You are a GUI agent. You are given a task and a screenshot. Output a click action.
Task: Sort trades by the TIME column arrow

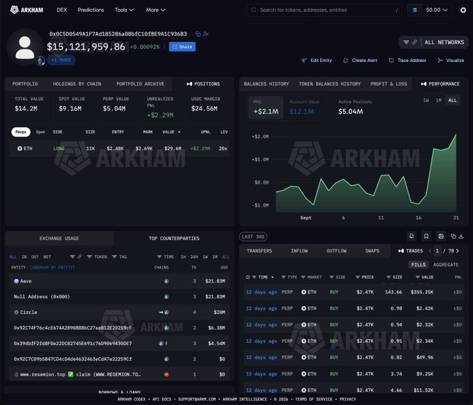[x=273, y=277]
